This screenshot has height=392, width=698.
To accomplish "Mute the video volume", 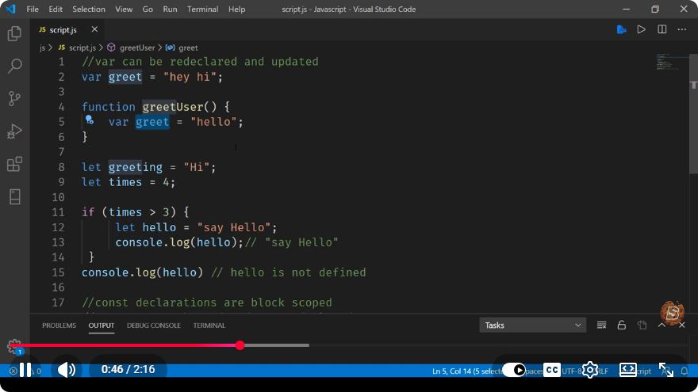I will tap(67, 370).
